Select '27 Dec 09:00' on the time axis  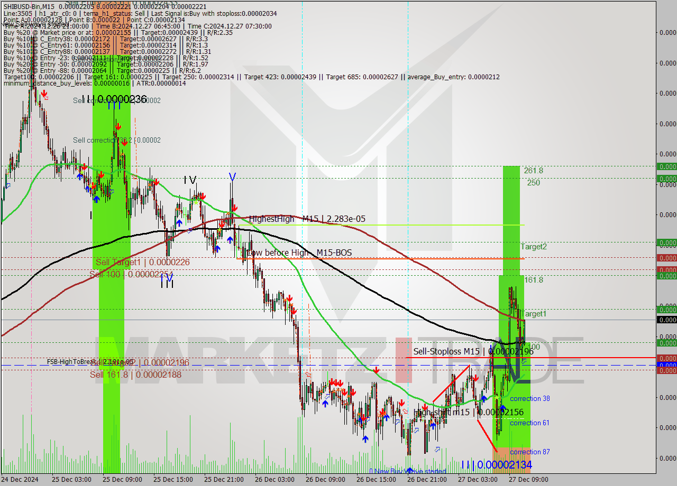click(x=527, y=480)
